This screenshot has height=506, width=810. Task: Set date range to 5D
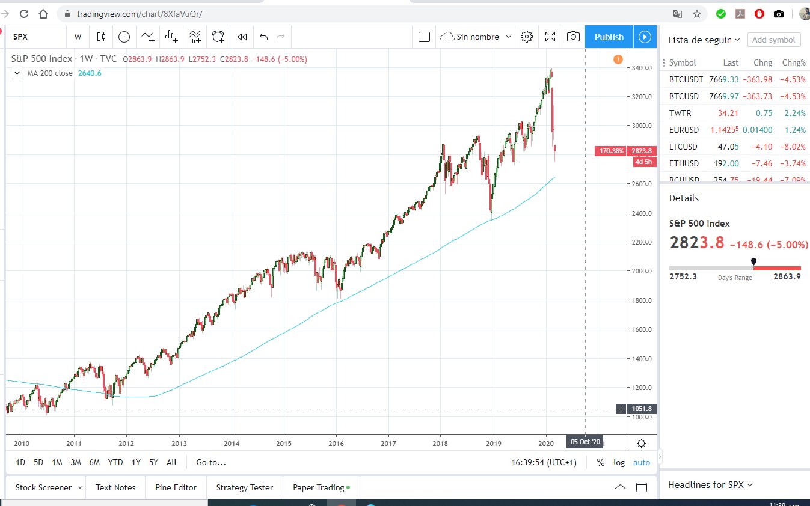coord(38,462)
